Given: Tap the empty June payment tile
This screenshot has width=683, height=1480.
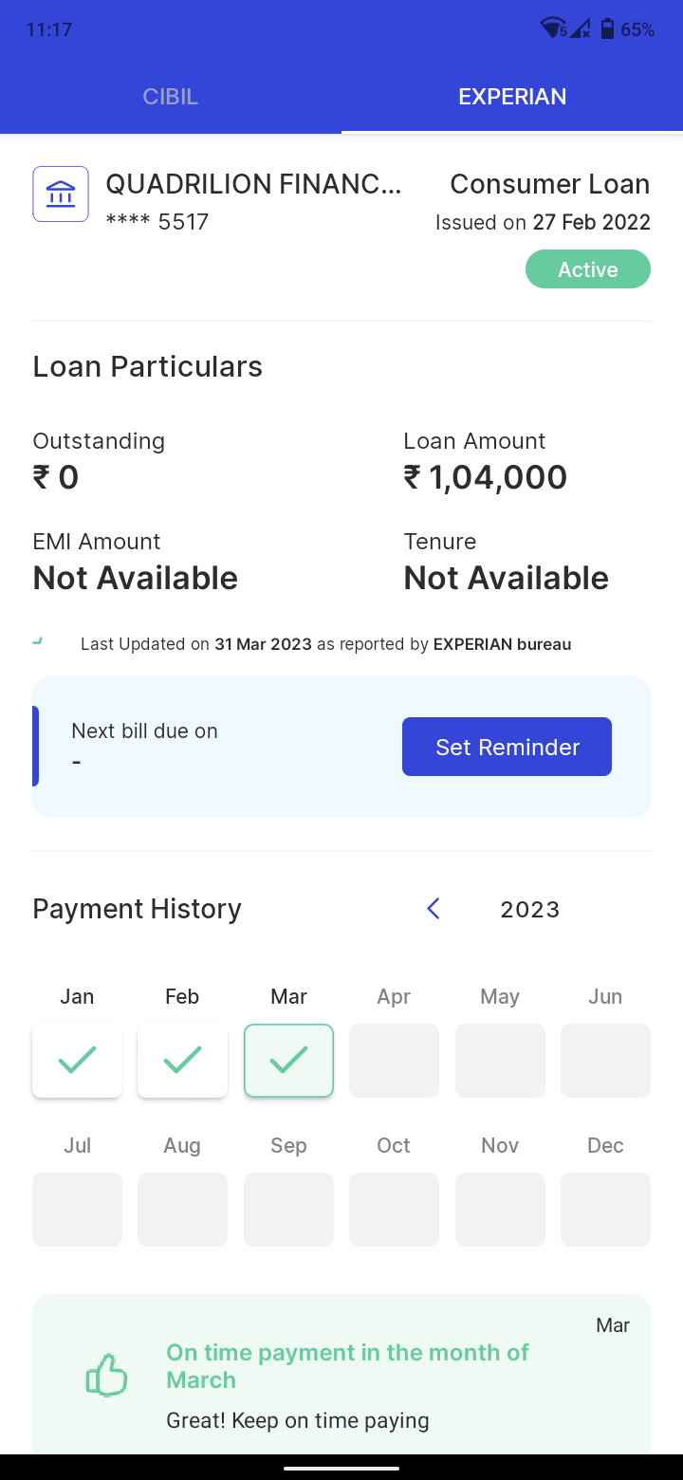Looking at the screenshot, I should 605,1060.
